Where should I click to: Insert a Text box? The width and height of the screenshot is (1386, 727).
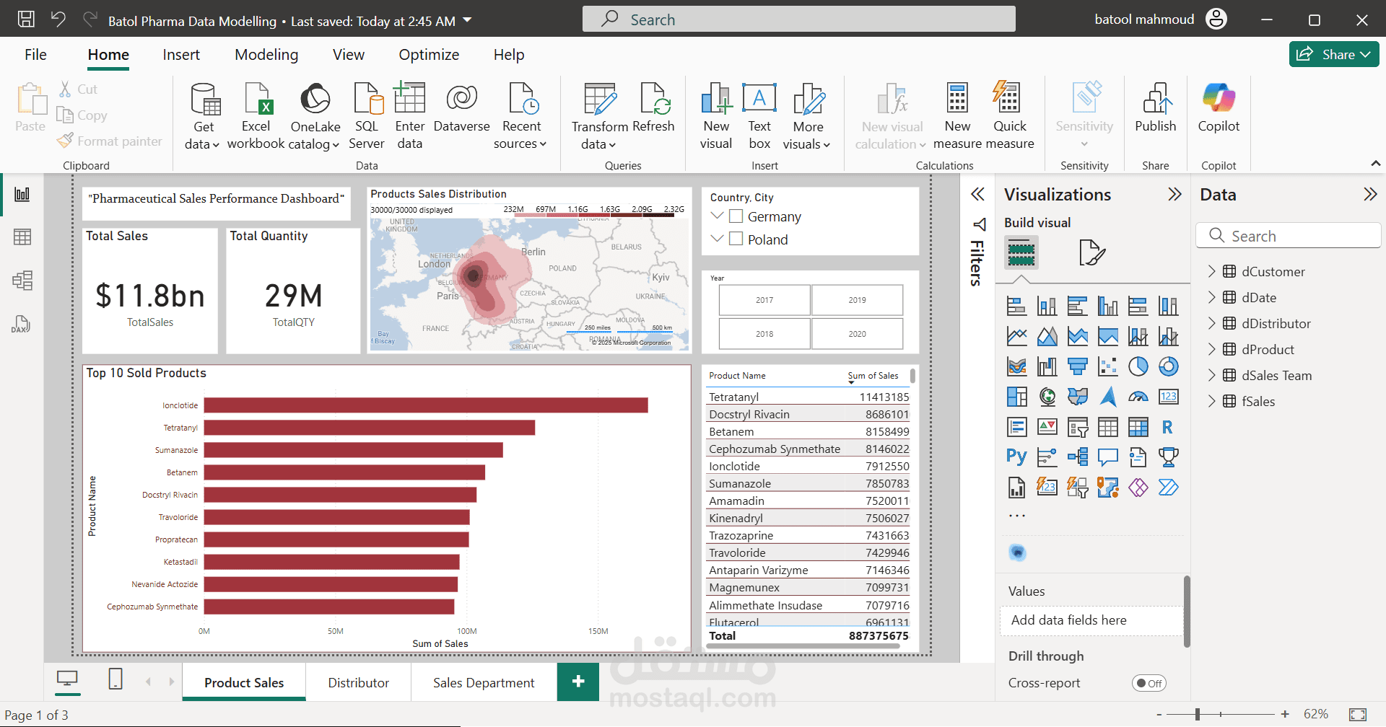click(759, 115)
